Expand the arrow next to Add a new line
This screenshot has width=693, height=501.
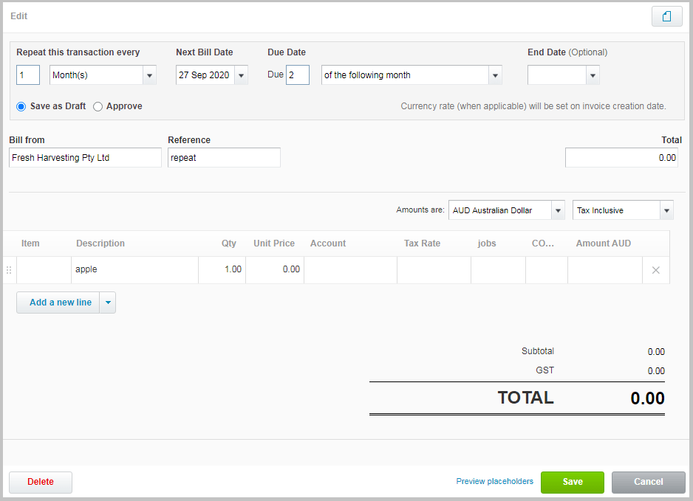(108, 302)
